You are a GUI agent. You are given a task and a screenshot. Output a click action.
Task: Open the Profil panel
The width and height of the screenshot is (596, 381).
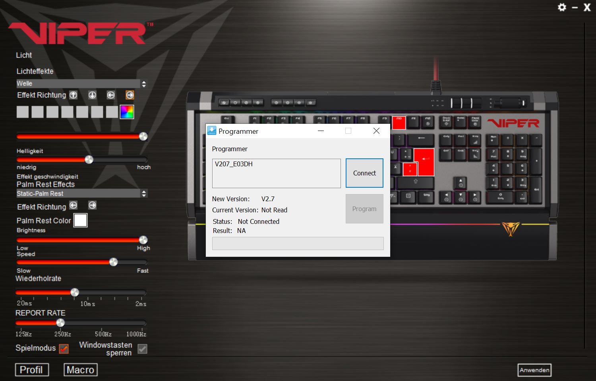(x=32, y=369)
